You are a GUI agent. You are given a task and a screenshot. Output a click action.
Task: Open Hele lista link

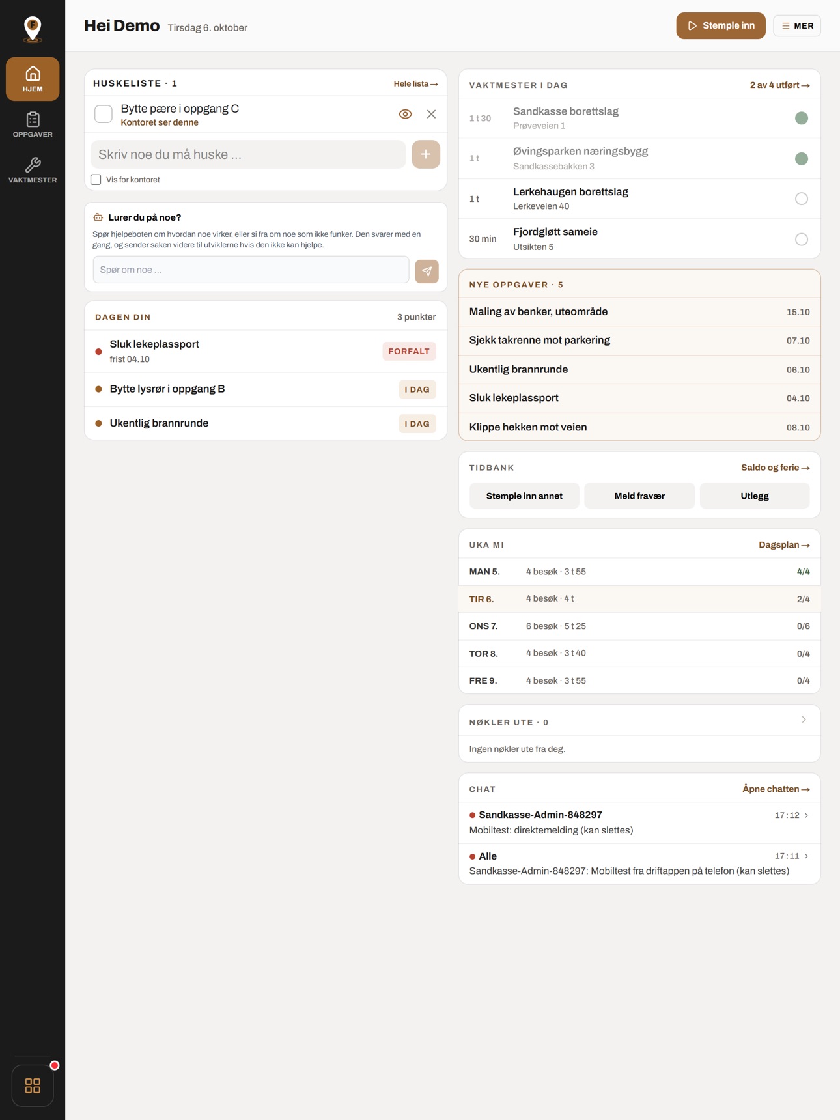415,84
